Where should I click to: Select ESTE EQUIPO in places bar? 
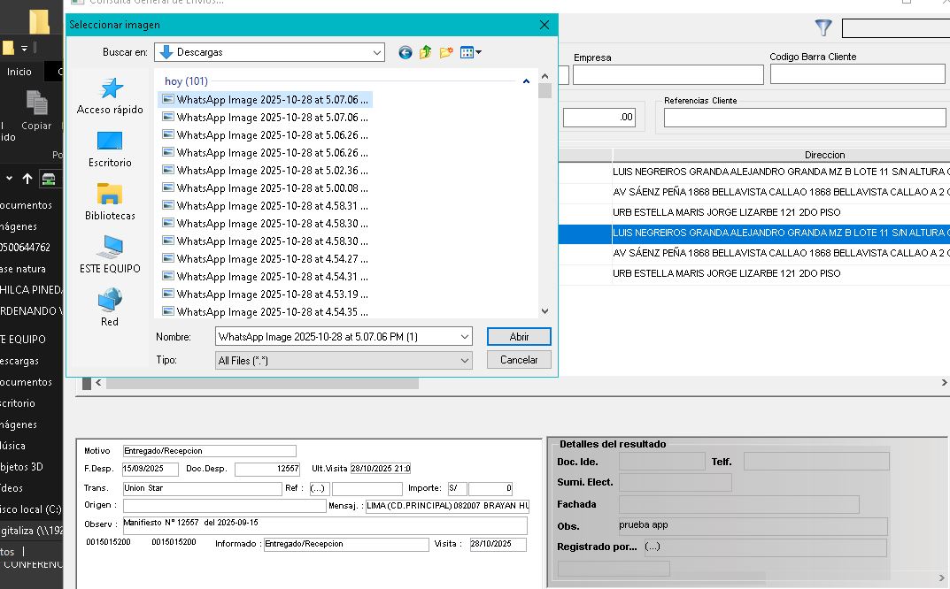(110, 255)
